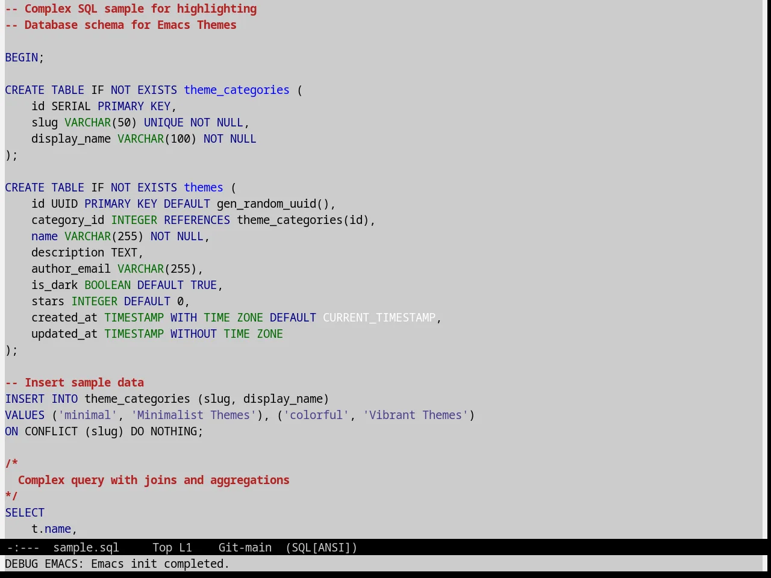This screenshot has height=578, width=771.
Task: Click the "stars" column name
Action: (48, 302)
